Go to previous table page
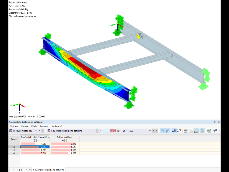 [13, 170]
